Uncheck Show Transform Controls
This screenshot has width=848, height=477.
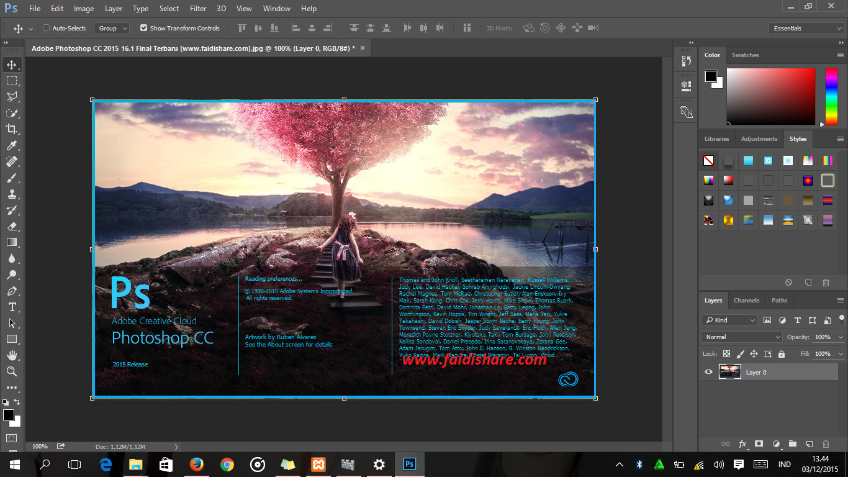click(144, 28)
